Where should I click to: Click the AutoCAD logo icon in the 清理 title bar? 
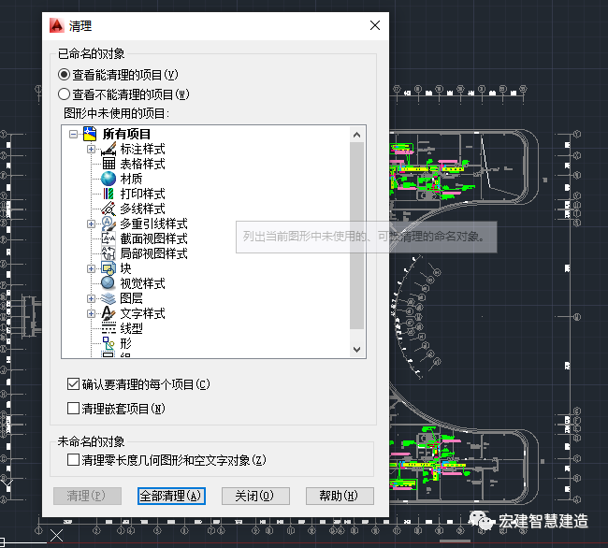point(57,25)
